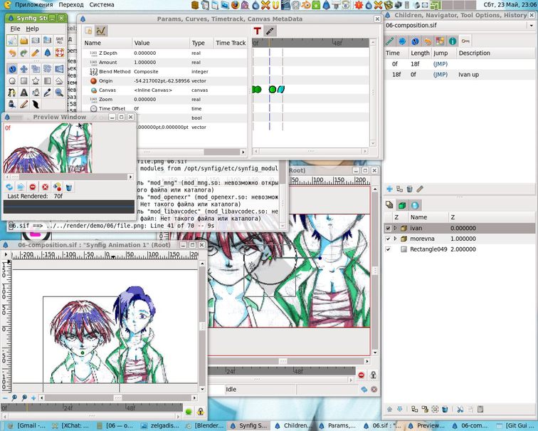538x431 pixels.
Task: Switch to the Layers tab
Action: (389, 205)
